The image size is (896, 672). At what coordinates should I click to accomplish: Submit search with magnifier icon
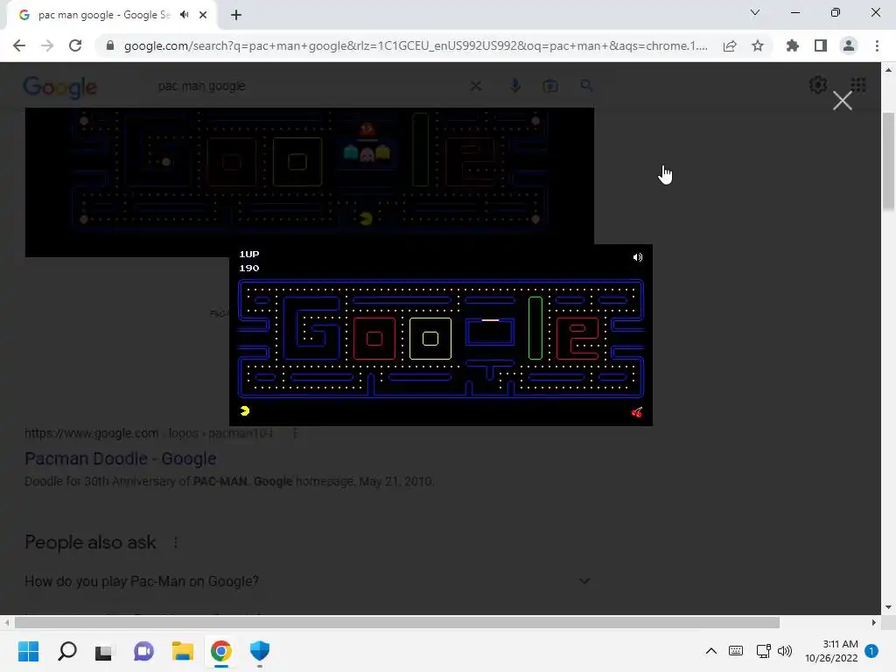(586, 86)
